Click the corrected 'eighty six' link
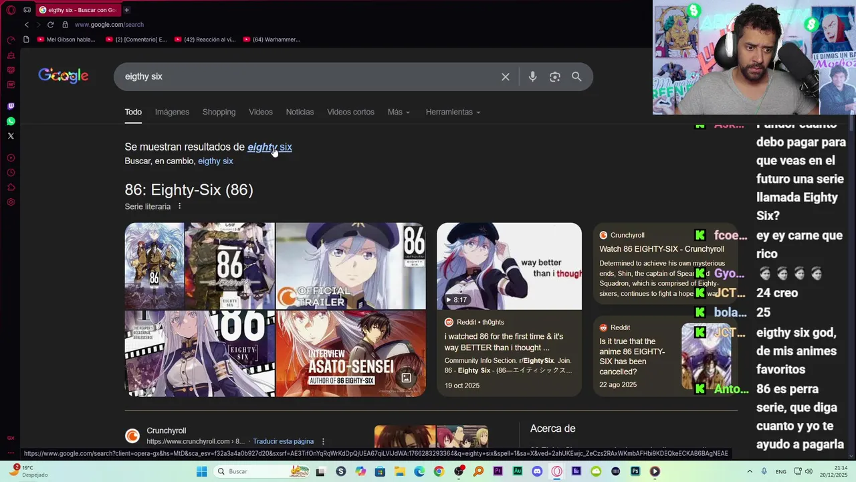Viewport: 856px width, 482px height. (270, 147)
